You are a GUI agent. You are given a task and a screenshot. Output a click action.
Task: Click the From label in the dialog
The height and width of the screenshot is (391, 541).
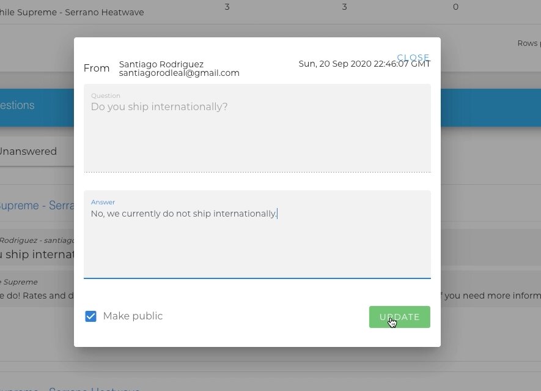[96, 68]
